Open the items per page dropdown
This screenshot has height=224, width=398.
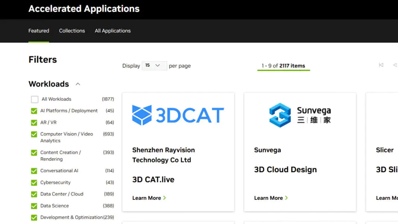(154, 66)
